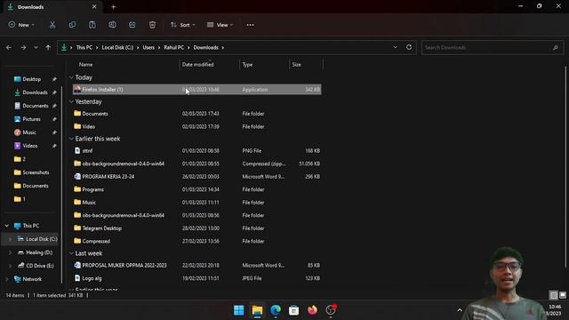This screenshot has width=569, height=320.
Task: Go forward with the right arrow
Action: point(23,47)
